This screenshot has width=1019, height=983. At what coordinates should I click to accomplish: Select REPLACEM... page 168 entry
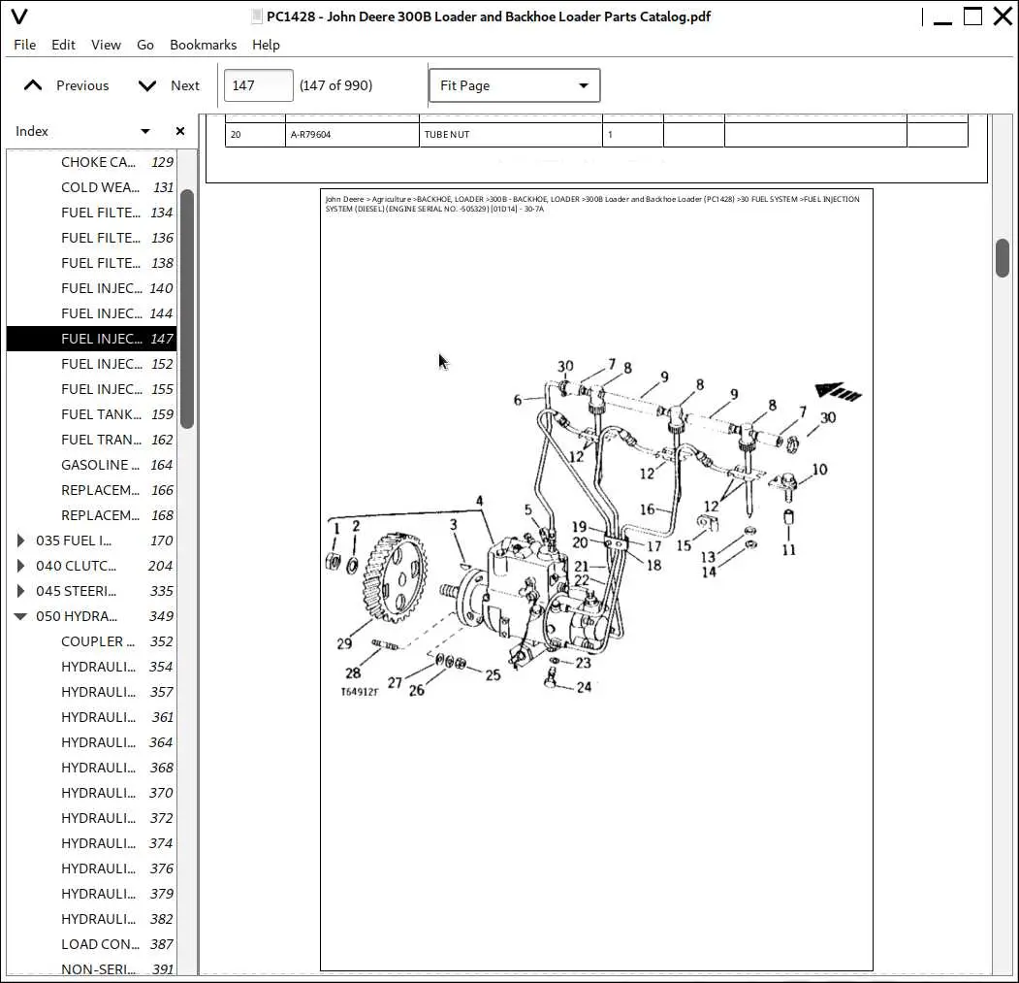(92, 515)
